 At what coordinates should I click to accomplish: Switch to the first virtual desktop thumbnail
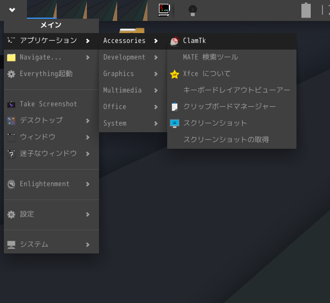coord(42,9)
